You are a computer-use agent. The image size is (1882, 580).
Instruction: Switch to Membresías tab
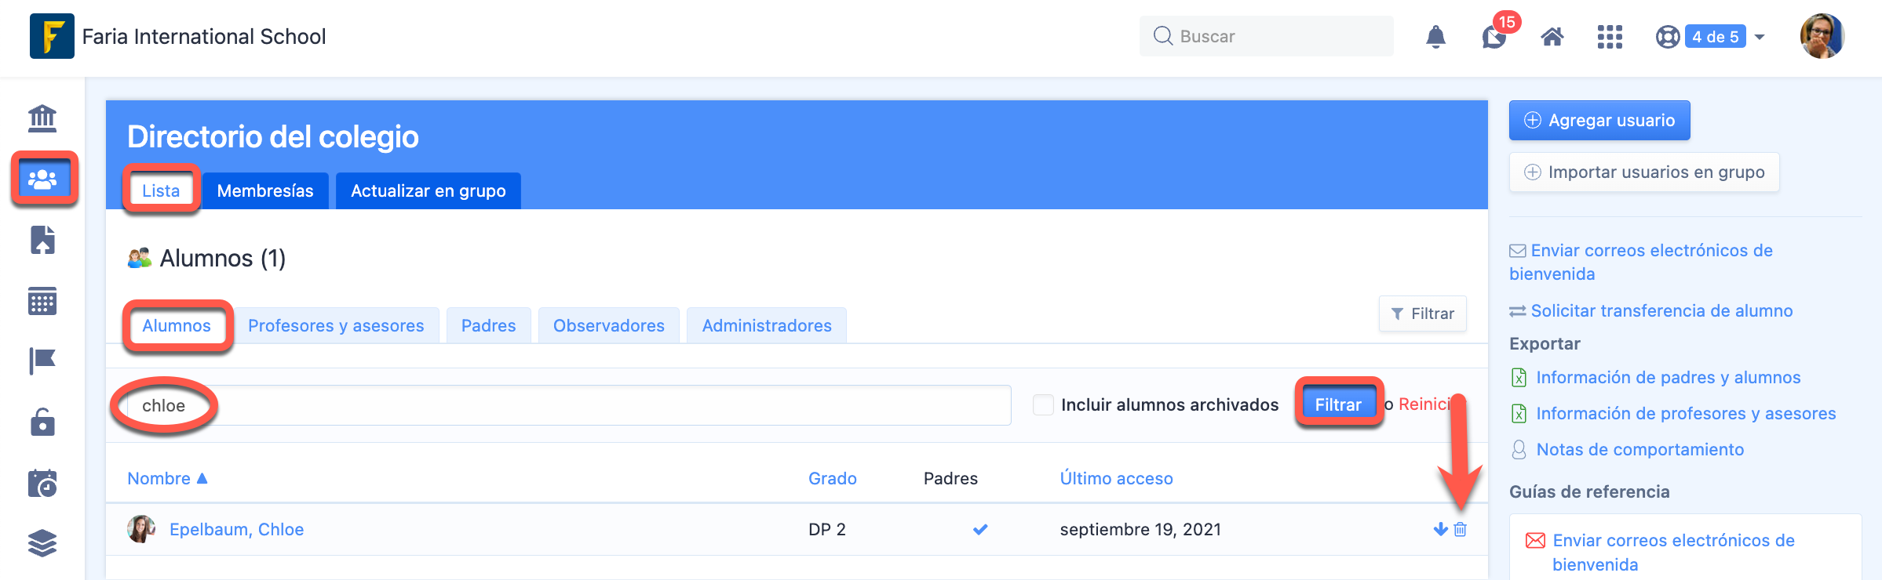pyautogui.click(x=264, y=190)
